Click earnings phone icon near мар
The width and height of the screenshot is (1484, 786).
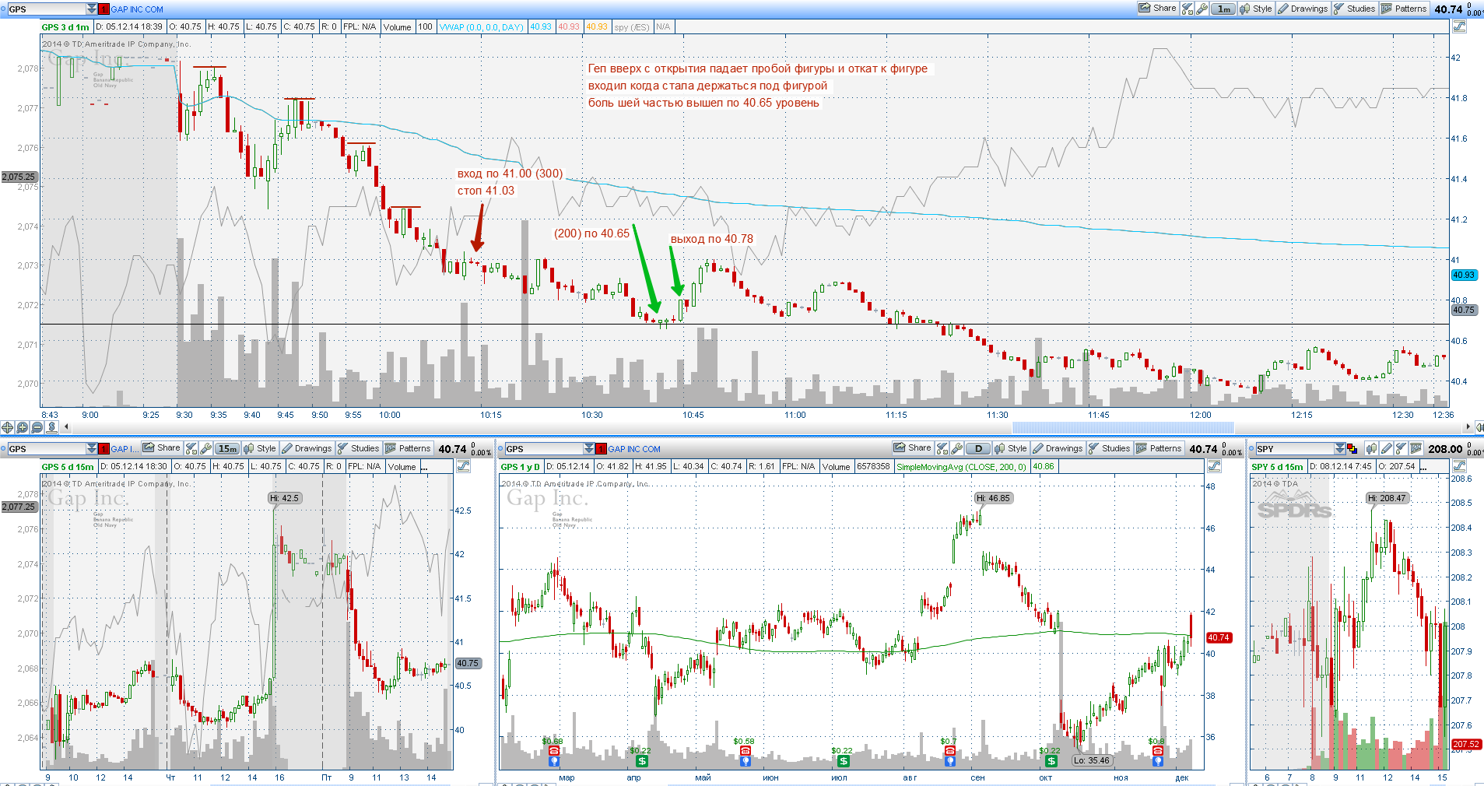click(x=554, y=752)
